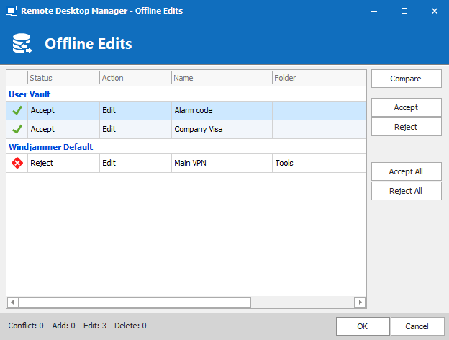Reject the selected offline edit
This screenshot has width=449, height=340.
tap(406, 127)
